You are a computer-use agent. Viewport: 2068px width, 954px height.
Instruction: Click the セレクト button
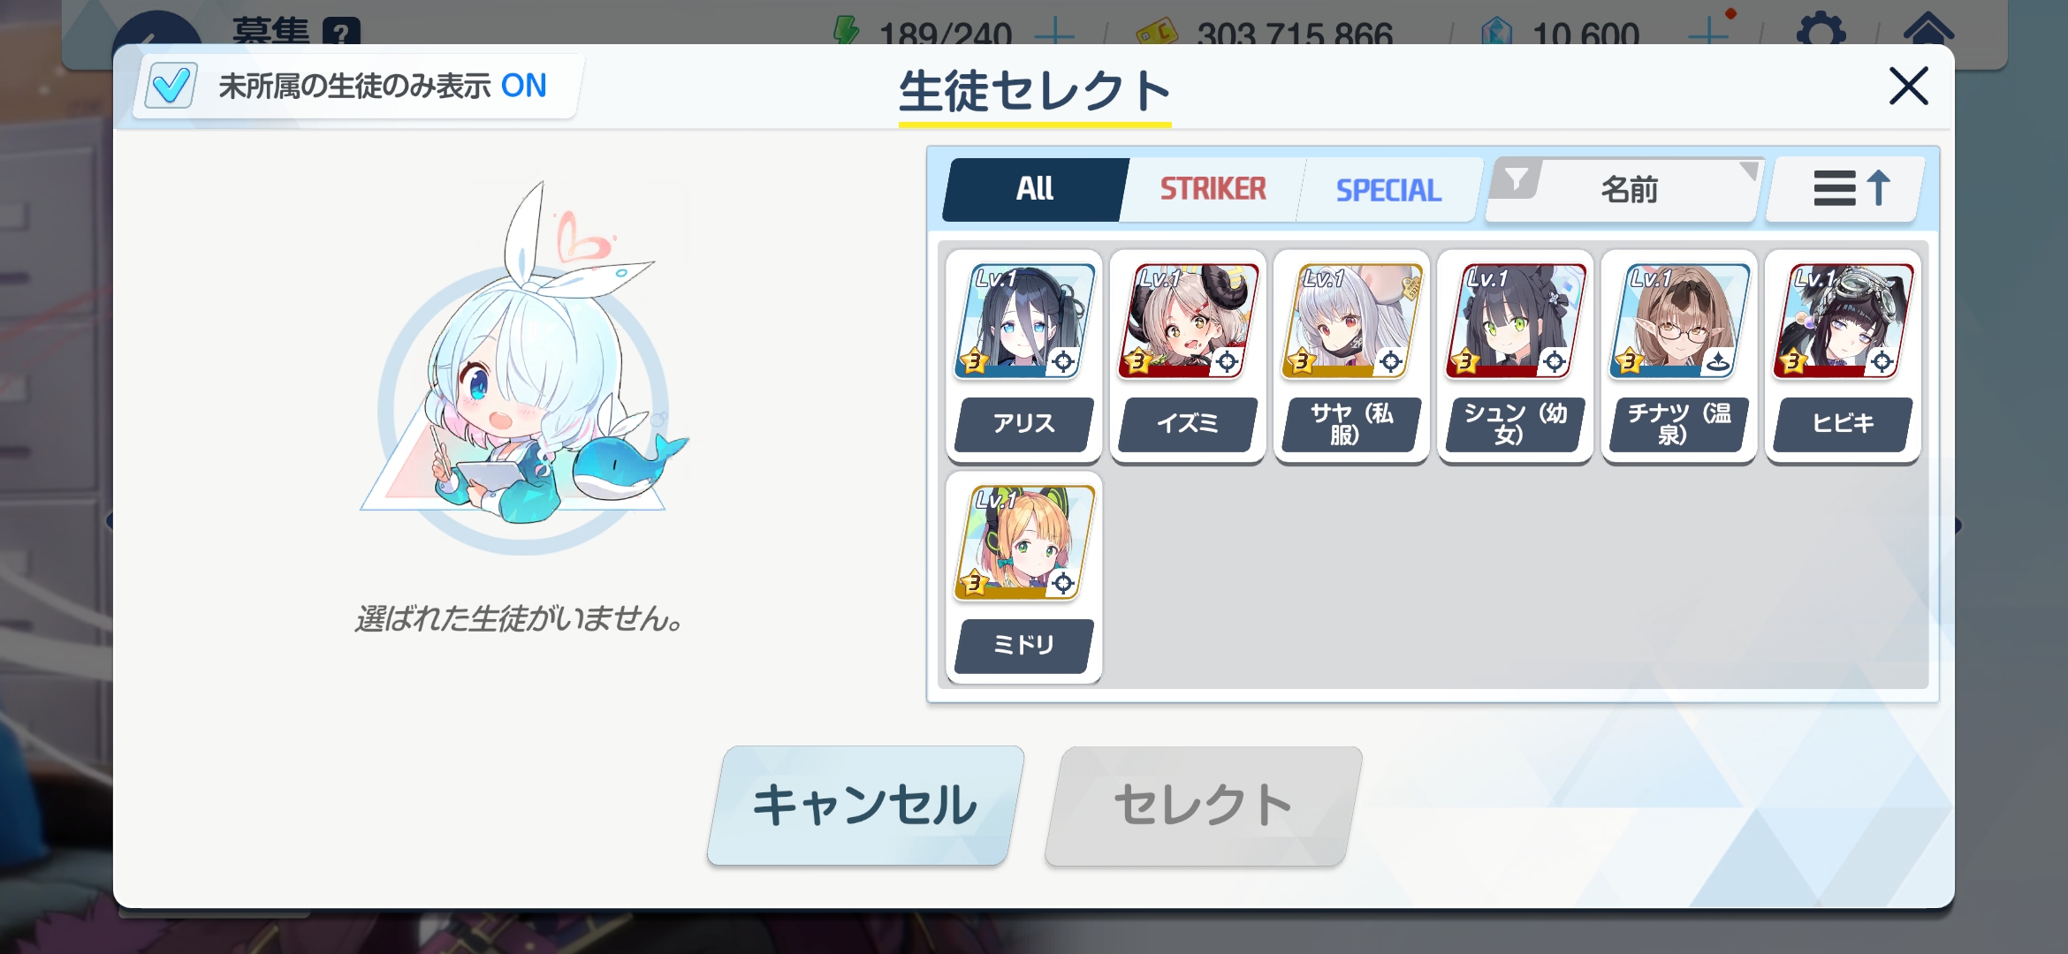click(x=1204, y=806)
